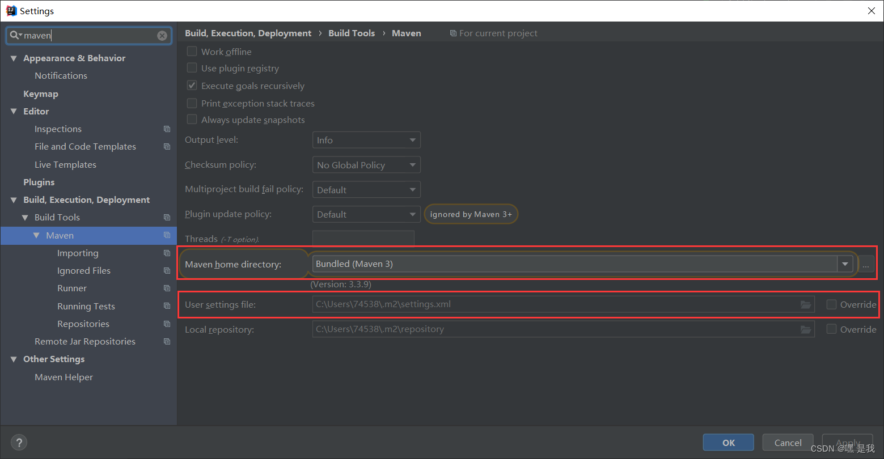Click project-level icon beside Inspections
The image size is (884, 459).
(x=167, y=129)
